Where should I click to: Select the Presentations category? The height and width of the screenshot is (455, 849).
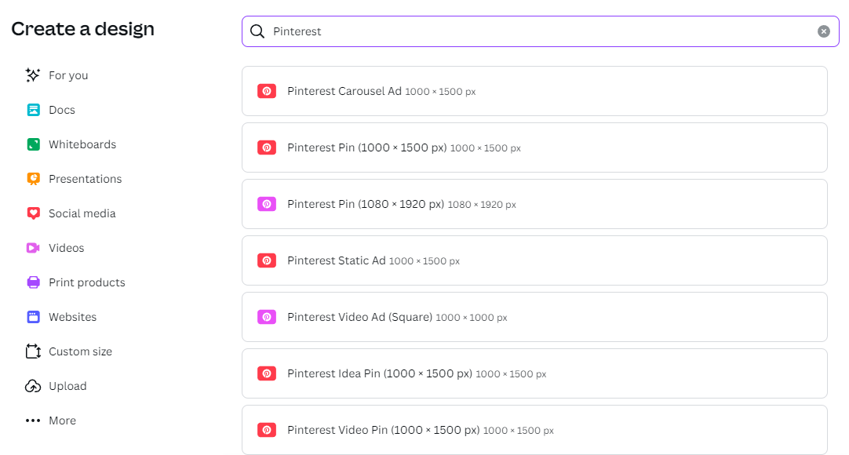coord(85,179)
